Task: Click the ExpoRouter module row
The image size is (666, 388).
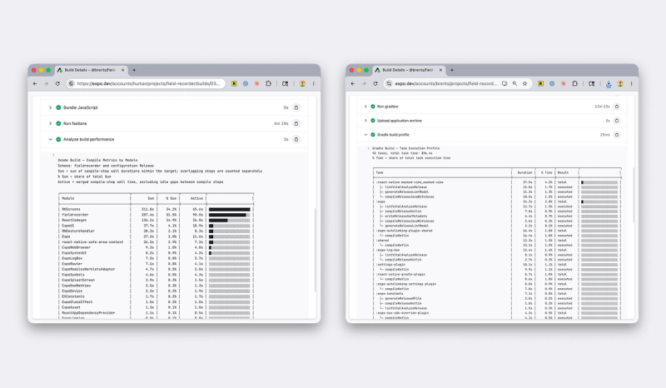Action: pyautogui.click(x=156, y=263)
